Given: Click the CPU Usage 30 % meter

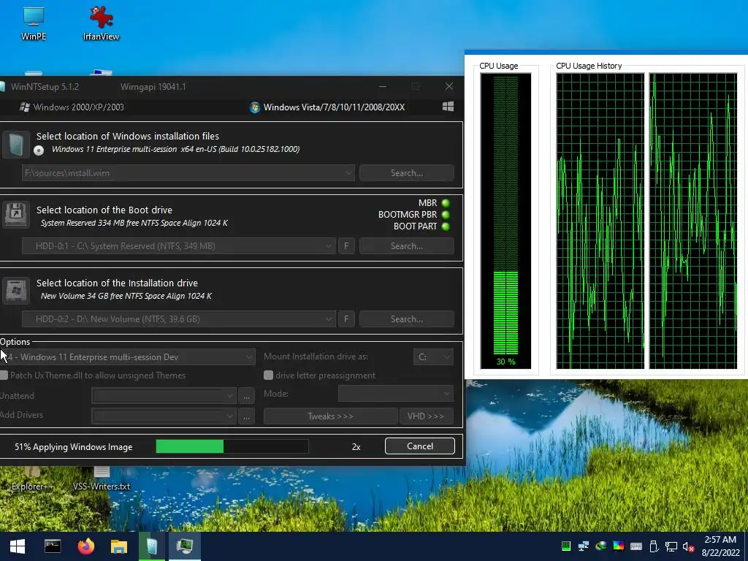Looking at the screenshot, I should pyautogui.click(x=505, y=221).
